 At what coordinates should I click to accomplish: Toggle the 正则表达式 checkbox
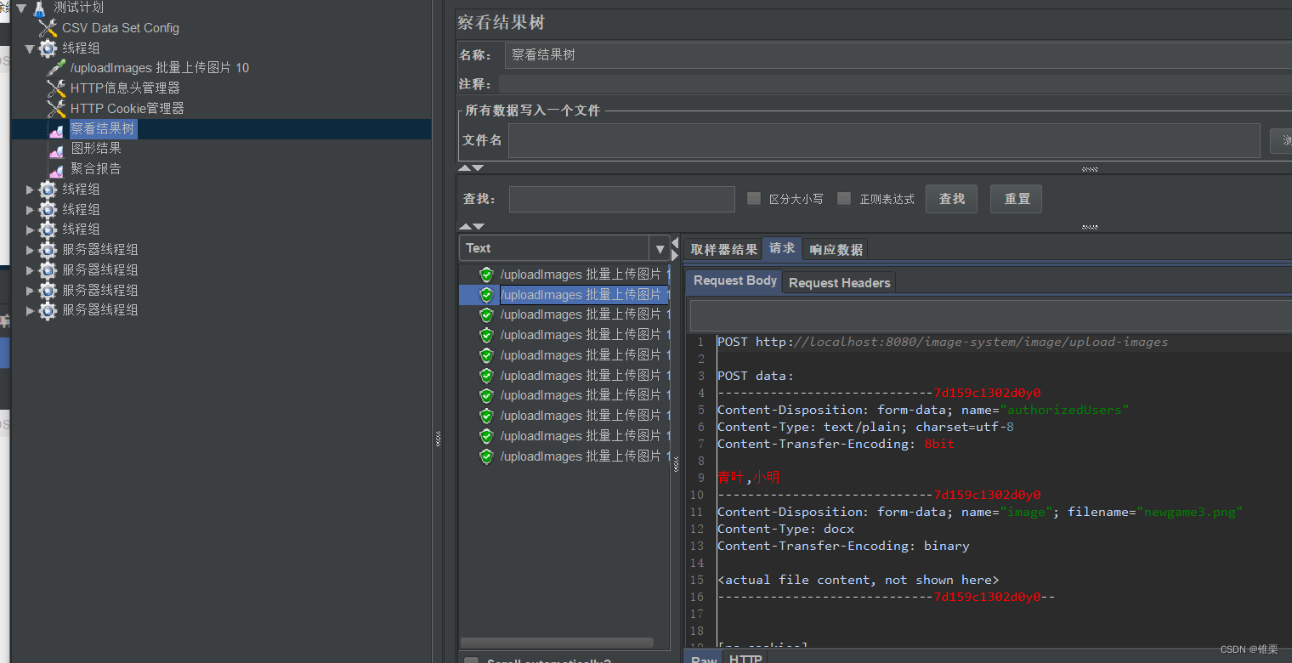click(x=844, y=199)
